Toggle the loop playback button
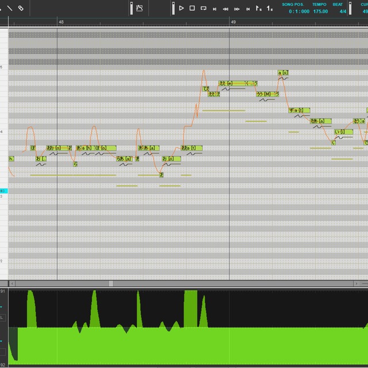This screenshot has width=368, height=368. (x=203, y=8)
